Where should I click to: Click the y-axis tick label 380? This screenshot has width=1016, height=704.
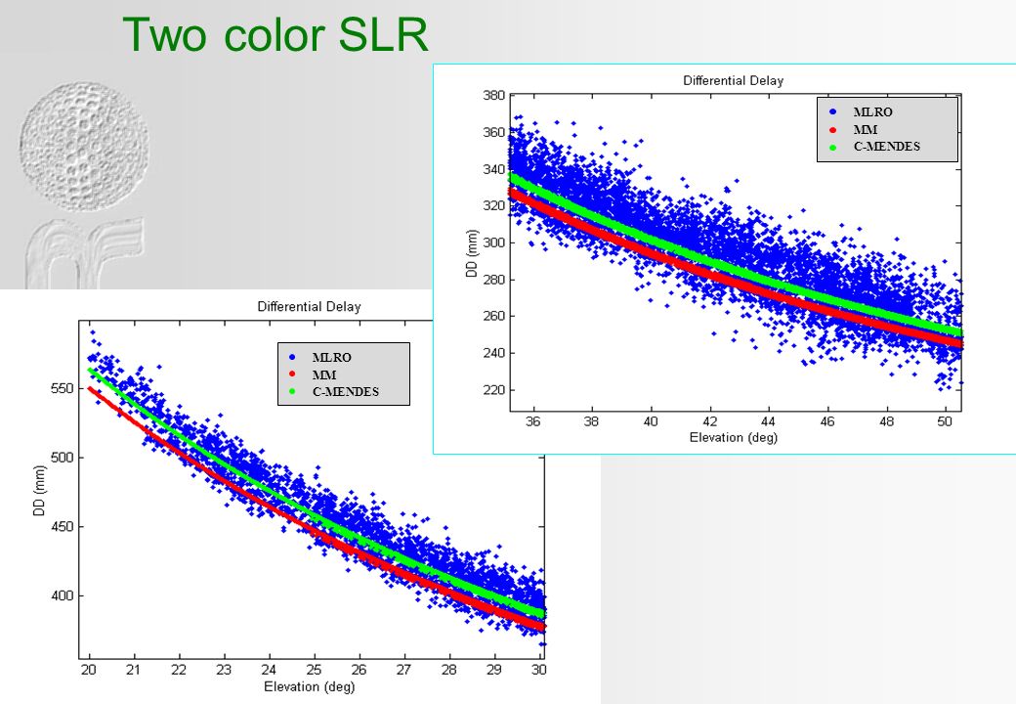pos(493,96)
